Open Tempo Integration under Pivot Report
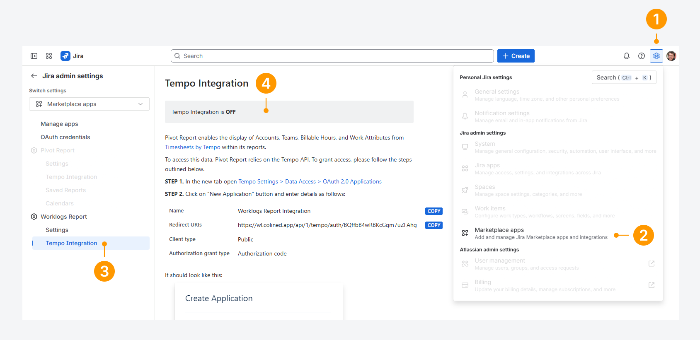 coord(71,177)
